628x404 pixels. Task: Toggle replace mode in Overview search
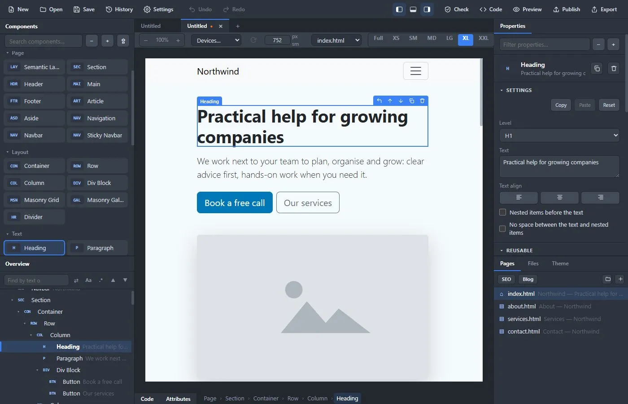pos(76,280)
